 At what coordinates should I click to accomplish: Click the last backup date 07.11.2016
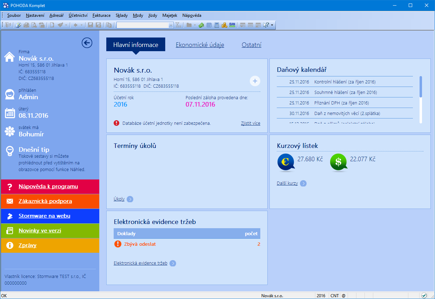tap(200, 104)
